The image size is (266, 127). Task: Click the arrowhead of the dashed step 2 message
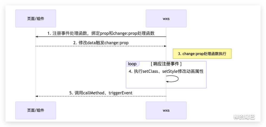(164, 46)
